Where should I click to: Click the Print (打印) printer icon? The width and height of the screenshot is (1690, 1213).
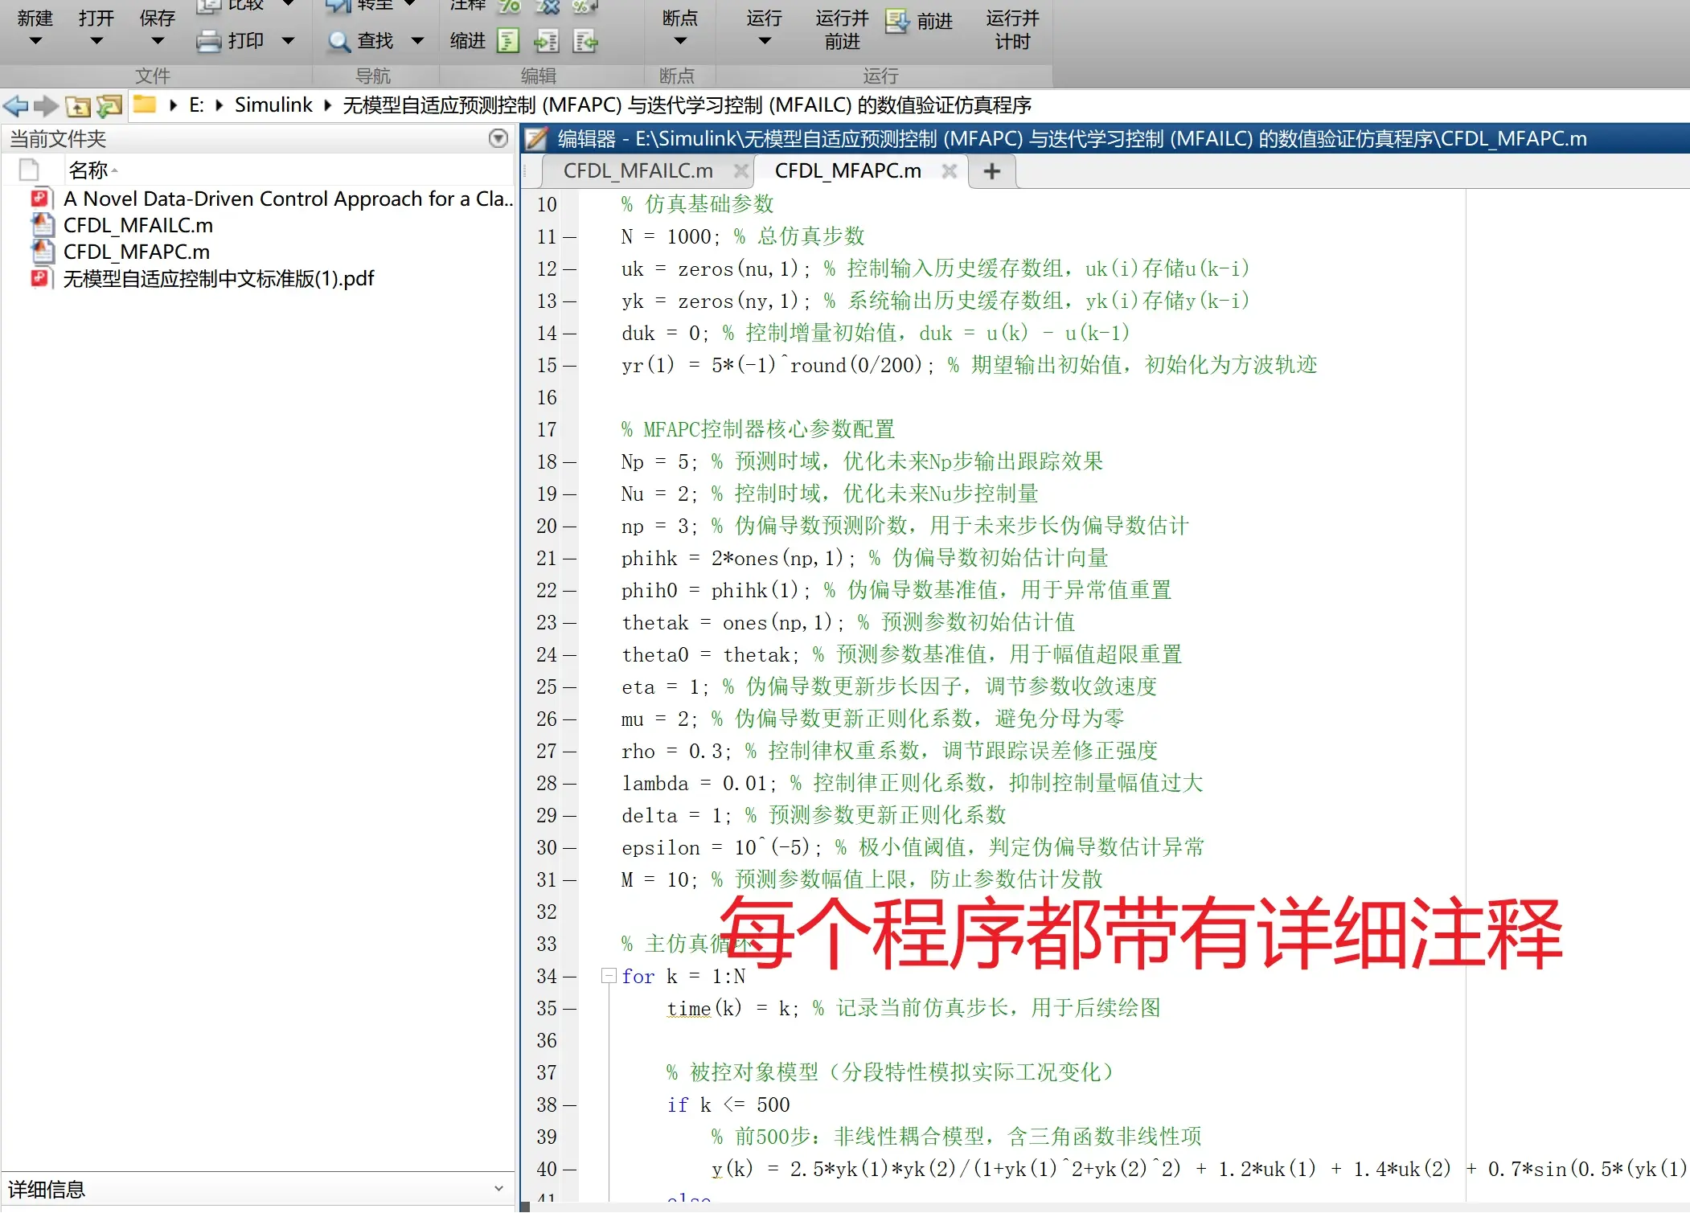[x=209, y=41]
